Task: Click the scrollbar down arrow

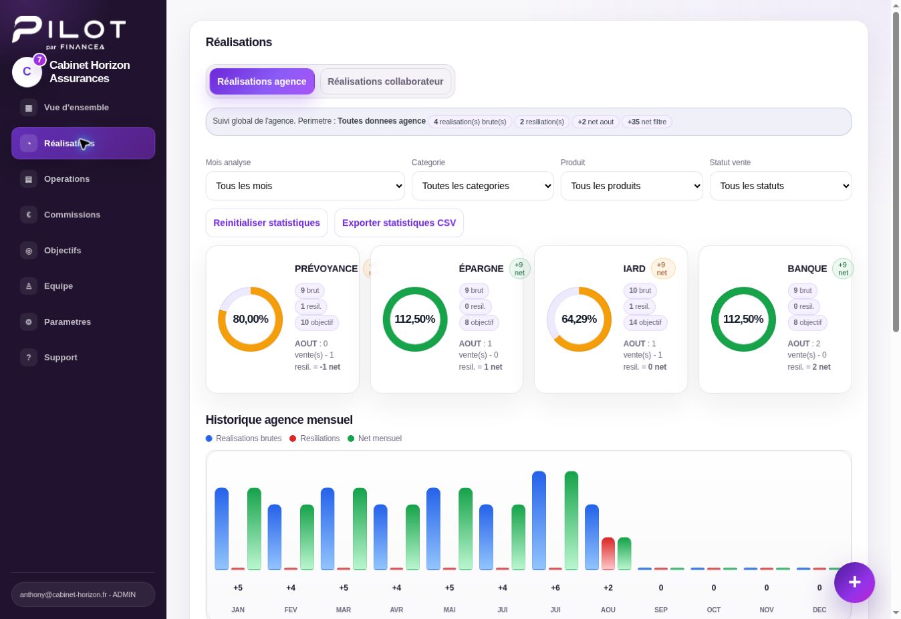Action: [x=896, y=613]
